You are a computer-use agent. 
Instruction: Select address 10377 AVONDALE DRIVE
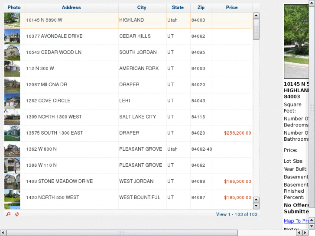pos(54,36)
